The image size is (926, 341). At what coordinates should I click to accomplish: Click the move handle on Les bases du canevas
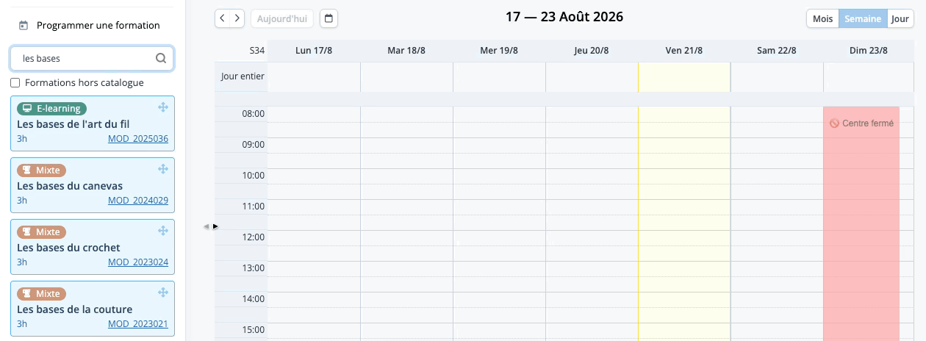coord(163,169)
